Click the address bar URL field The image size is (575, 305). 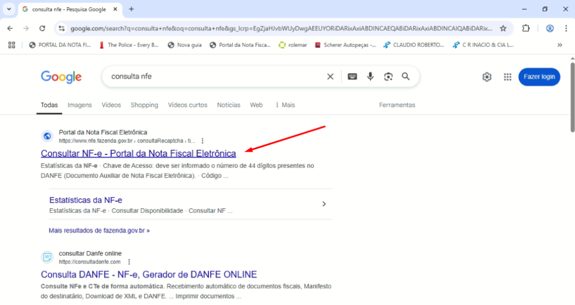[281, 28]
